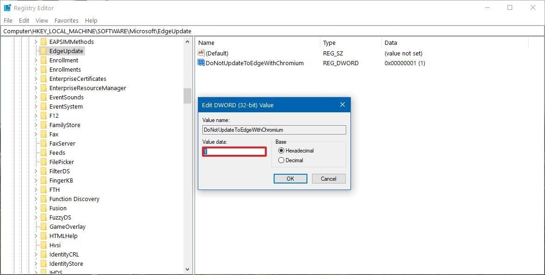The image size is (545, 275).
Task: Sort values by the Type column header
Action: (x=351, y=43)
